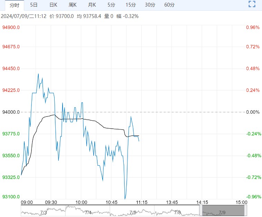Viewport: 262px width, 217px height.
Task: Click the left handle of range slider
Action: click(201, 210)
